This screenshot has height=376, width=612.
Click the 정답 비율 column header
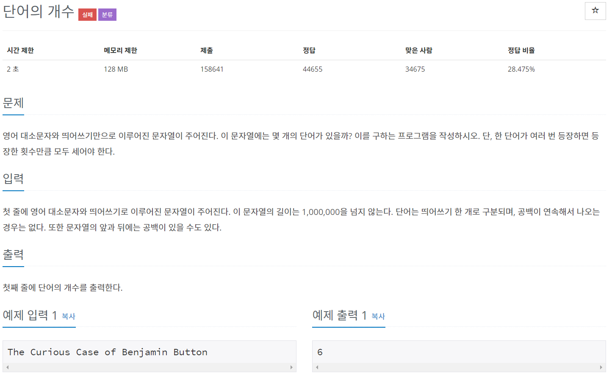[x=521, y=50]
